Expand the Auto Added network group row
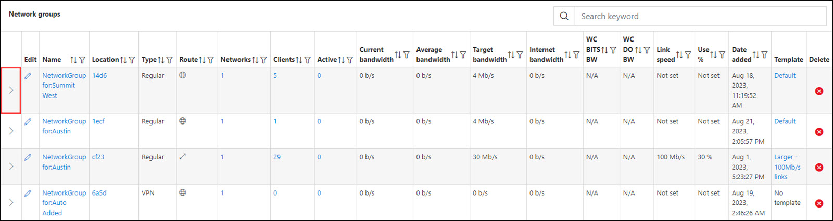The height and width of the screenshot is (221, 833). [11, 203]
